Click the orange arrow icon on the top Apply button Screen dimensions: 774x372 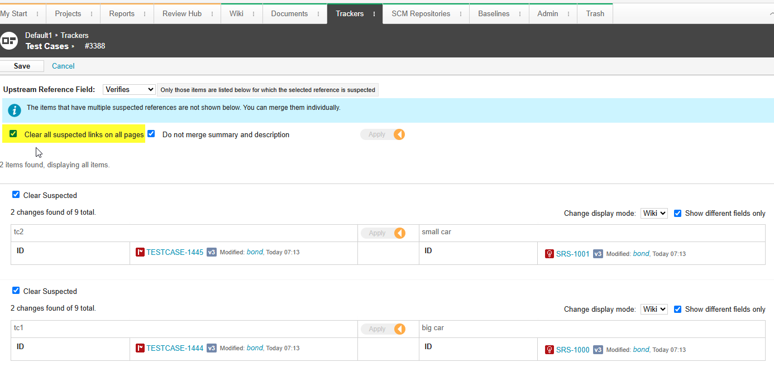click(400, 134)
